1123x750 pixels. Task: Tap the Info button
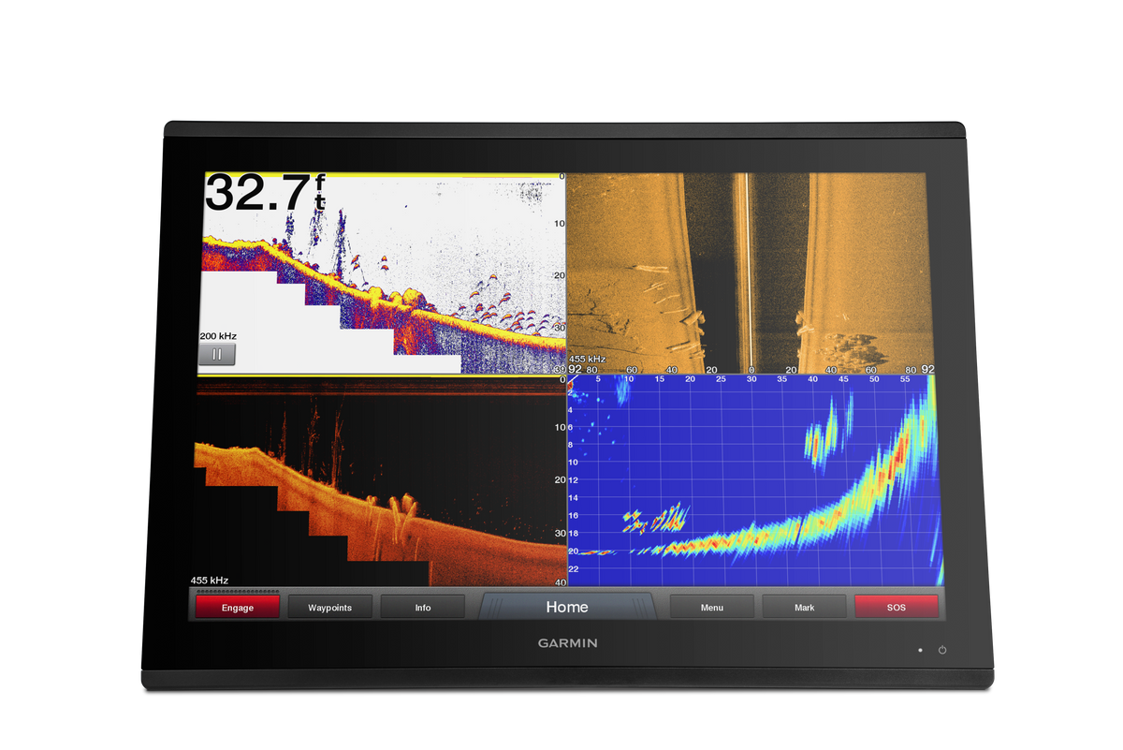tap(423, 608)
